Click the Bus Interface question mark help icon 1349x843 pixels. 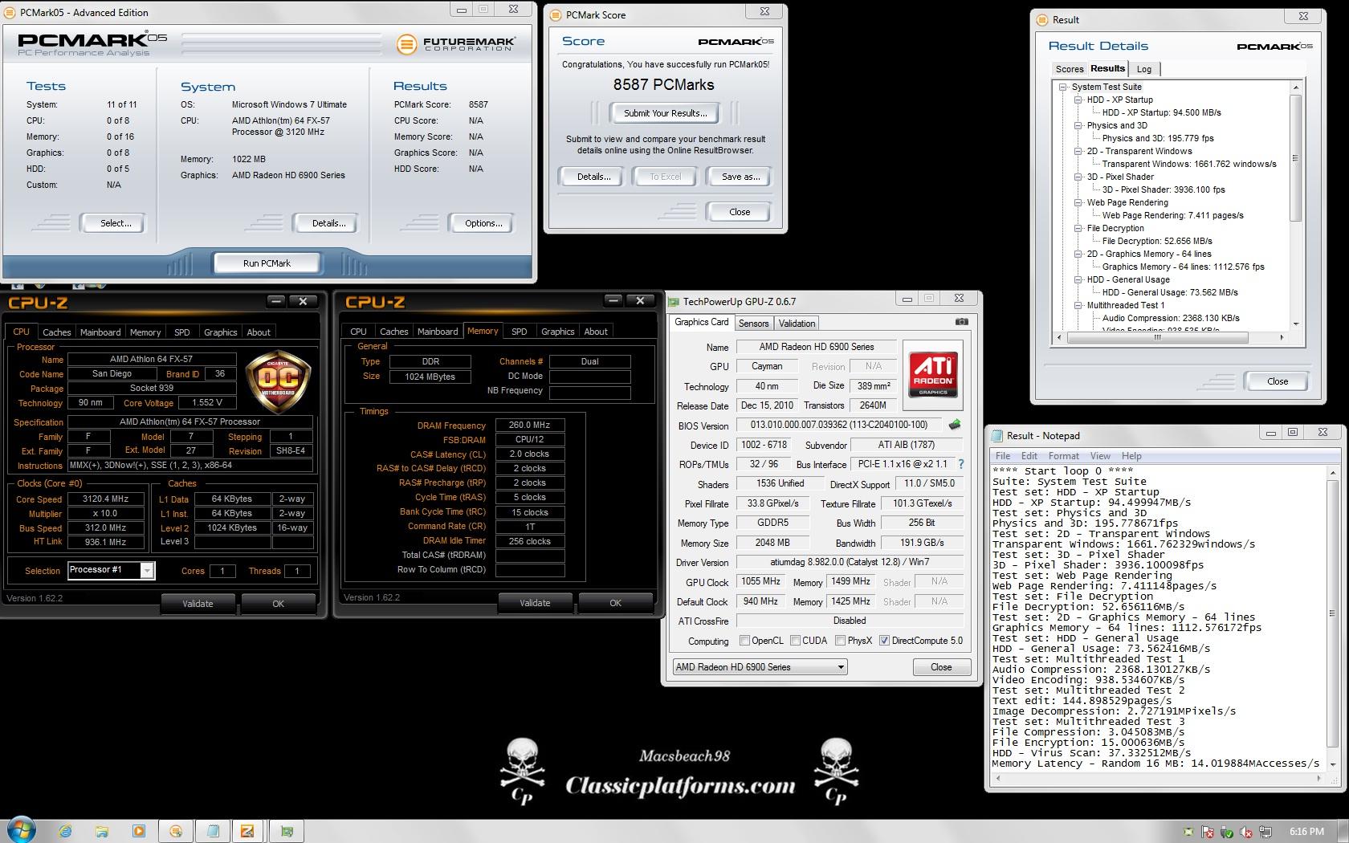961,464
